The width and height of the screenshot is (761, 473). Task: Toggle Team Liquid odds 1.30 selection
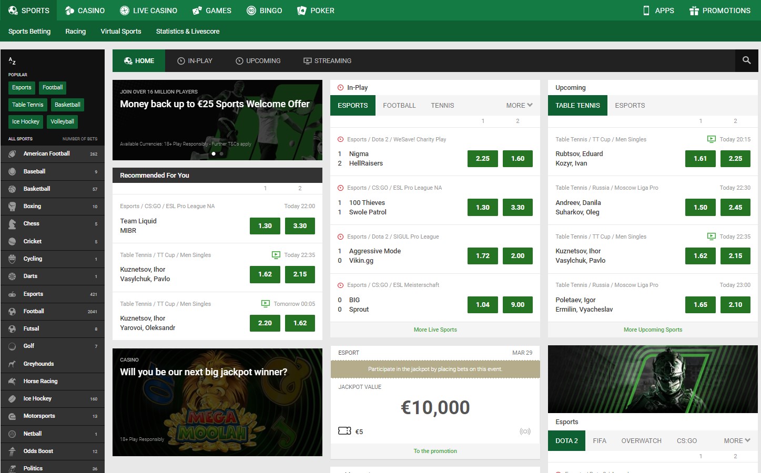pyautogui.click(x=265, y=225)
